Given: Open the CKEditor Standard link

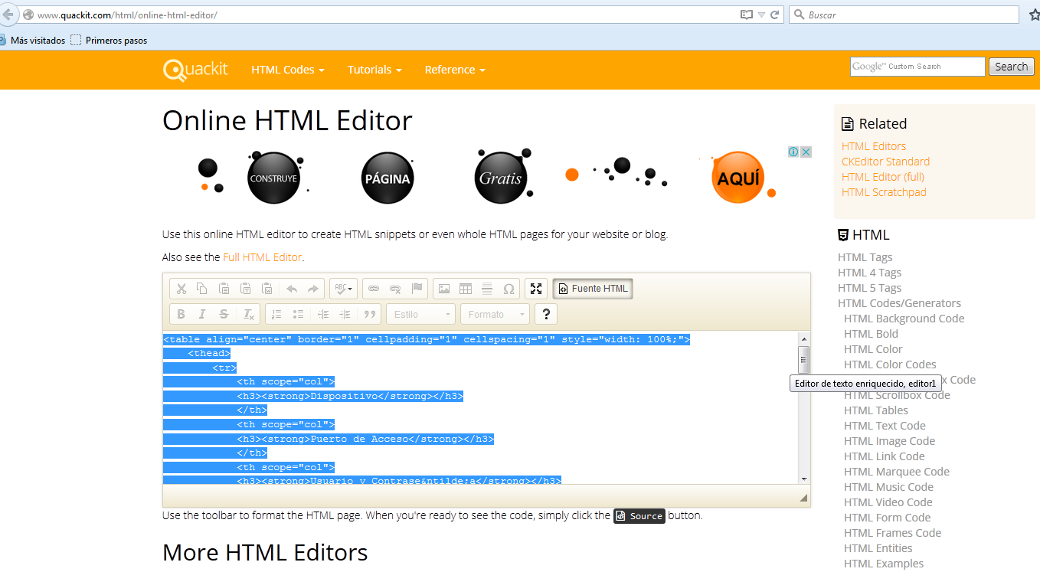Looking at the screenshot, I should 885,162.
